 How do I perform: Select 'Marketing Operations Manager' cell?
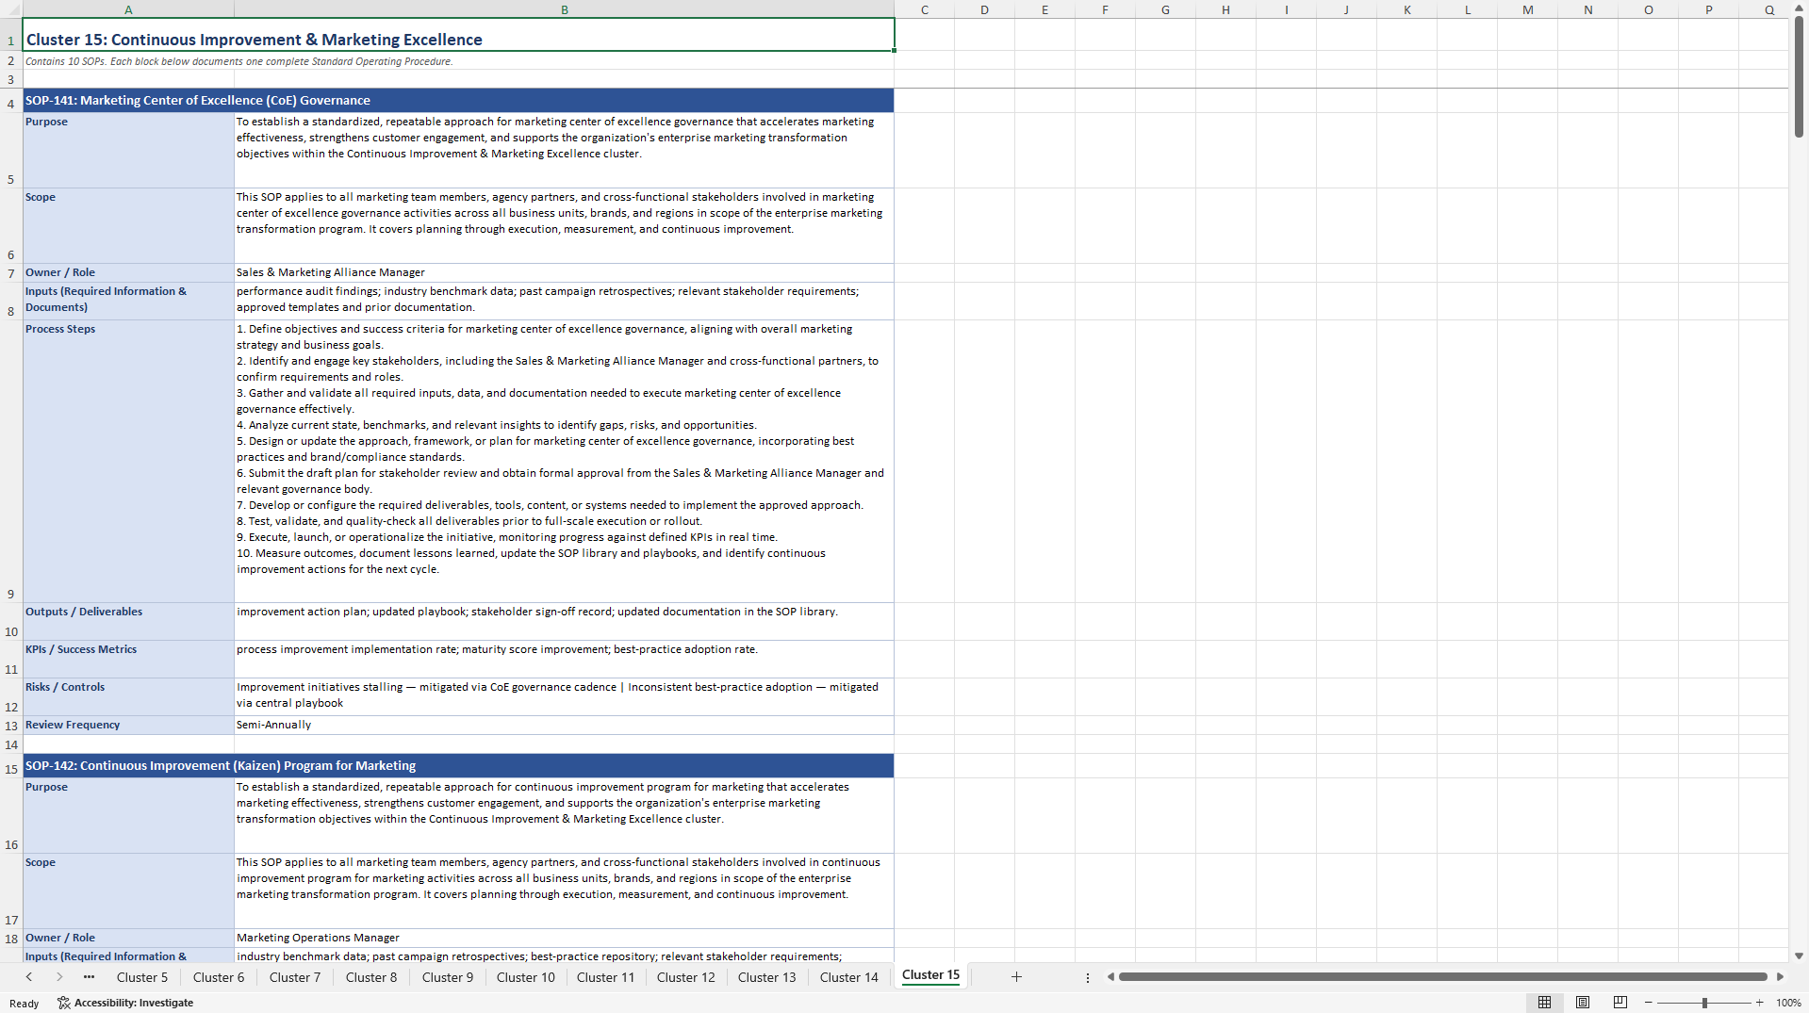[564, 939]
